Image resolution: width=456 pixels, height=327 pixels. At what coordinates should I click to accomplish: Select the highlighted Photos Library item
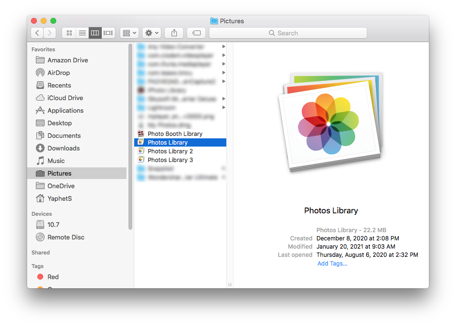[x=180, y=142]
